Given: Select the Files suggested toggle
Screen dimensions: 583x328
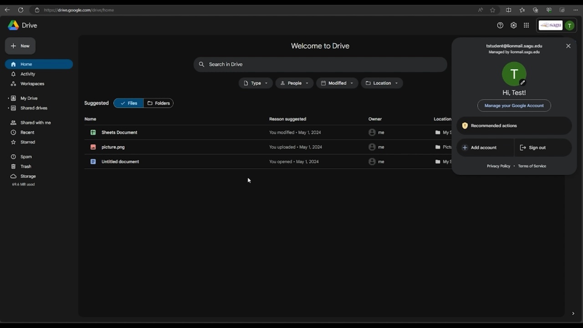Looking at the screenshot, I should tap(128, 103).
